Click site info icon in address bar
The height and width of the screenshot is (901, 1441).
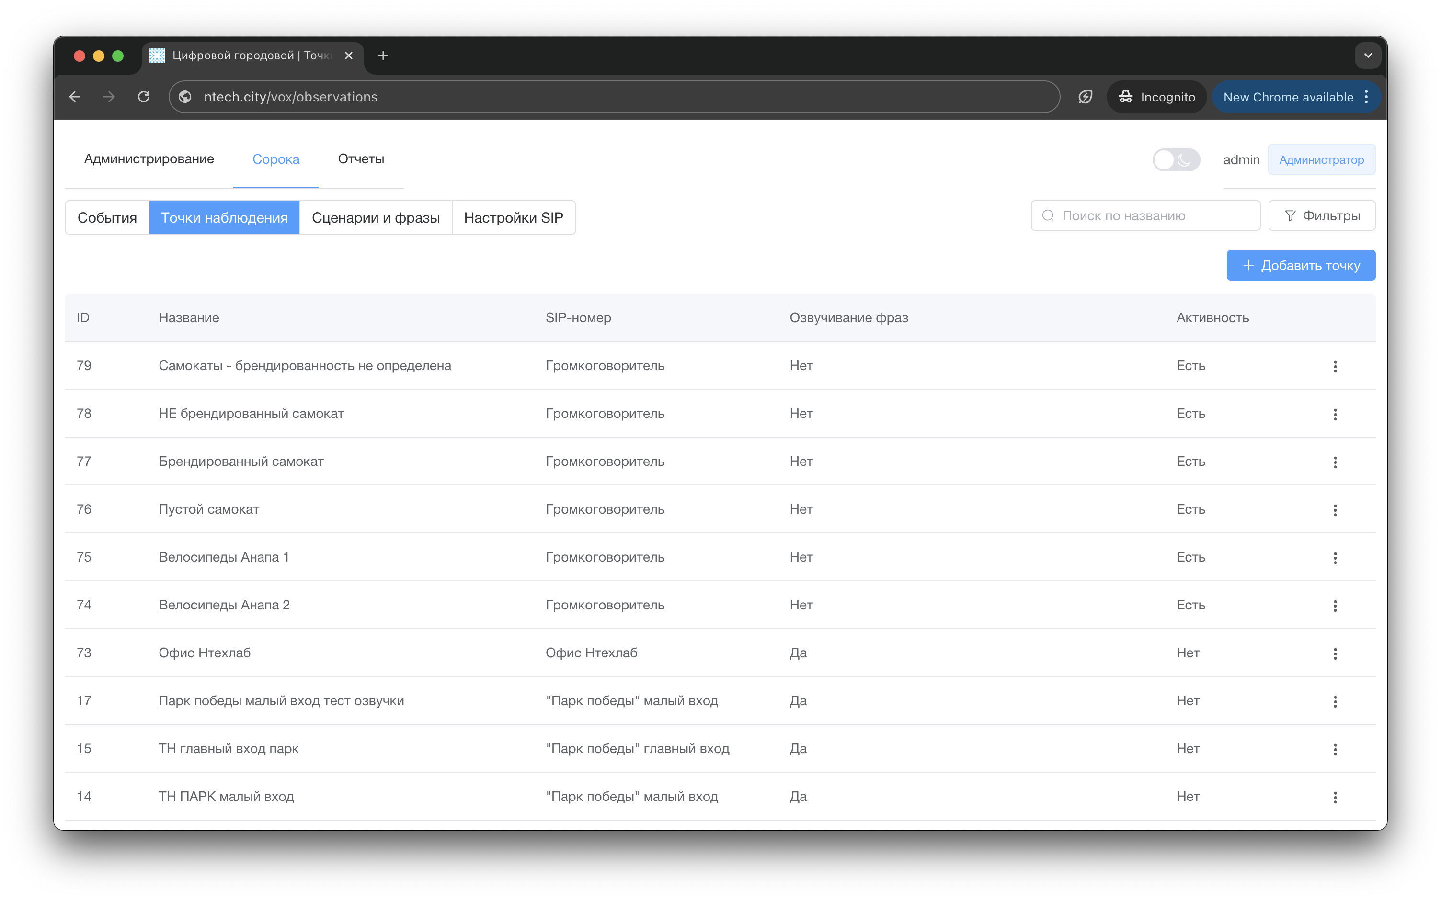[x=185, y=97]
